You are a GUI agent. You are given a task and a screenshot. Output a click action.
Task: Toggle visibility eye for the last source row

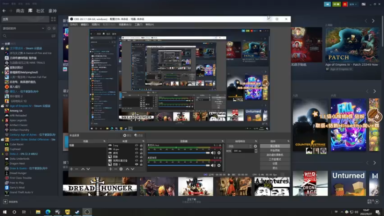point(136,164)
